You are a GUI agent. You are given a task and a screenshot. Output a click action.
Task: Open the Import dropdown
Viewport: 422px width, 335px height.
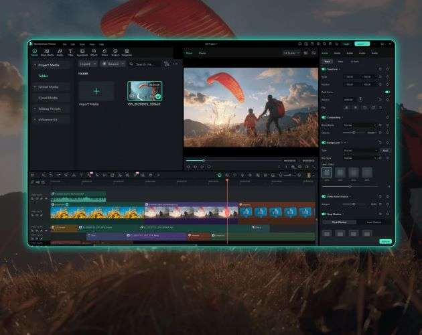click(88, 64)
